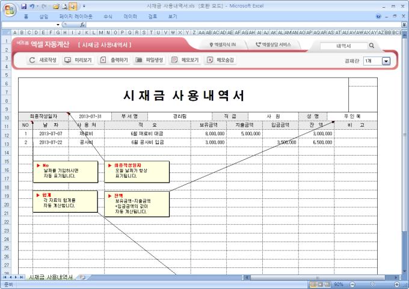Open the 데이터 ribbon tab
Screen dimensions: 409x289
point(130,17)
